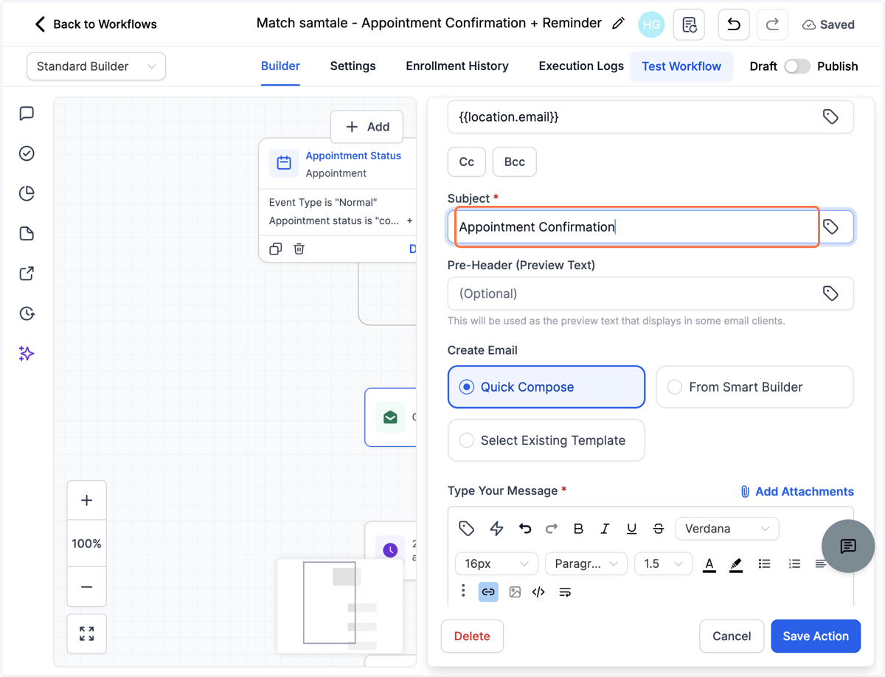Viewport: 885px width, 677px height.
Task: Open the clock history sidebar icon
Action: pyautogui.click(x=27, y=313)
